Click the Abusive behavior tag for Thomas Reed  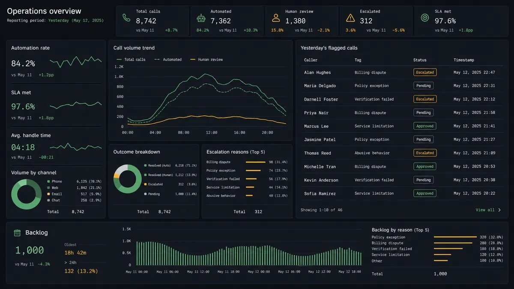pos(372,153)
